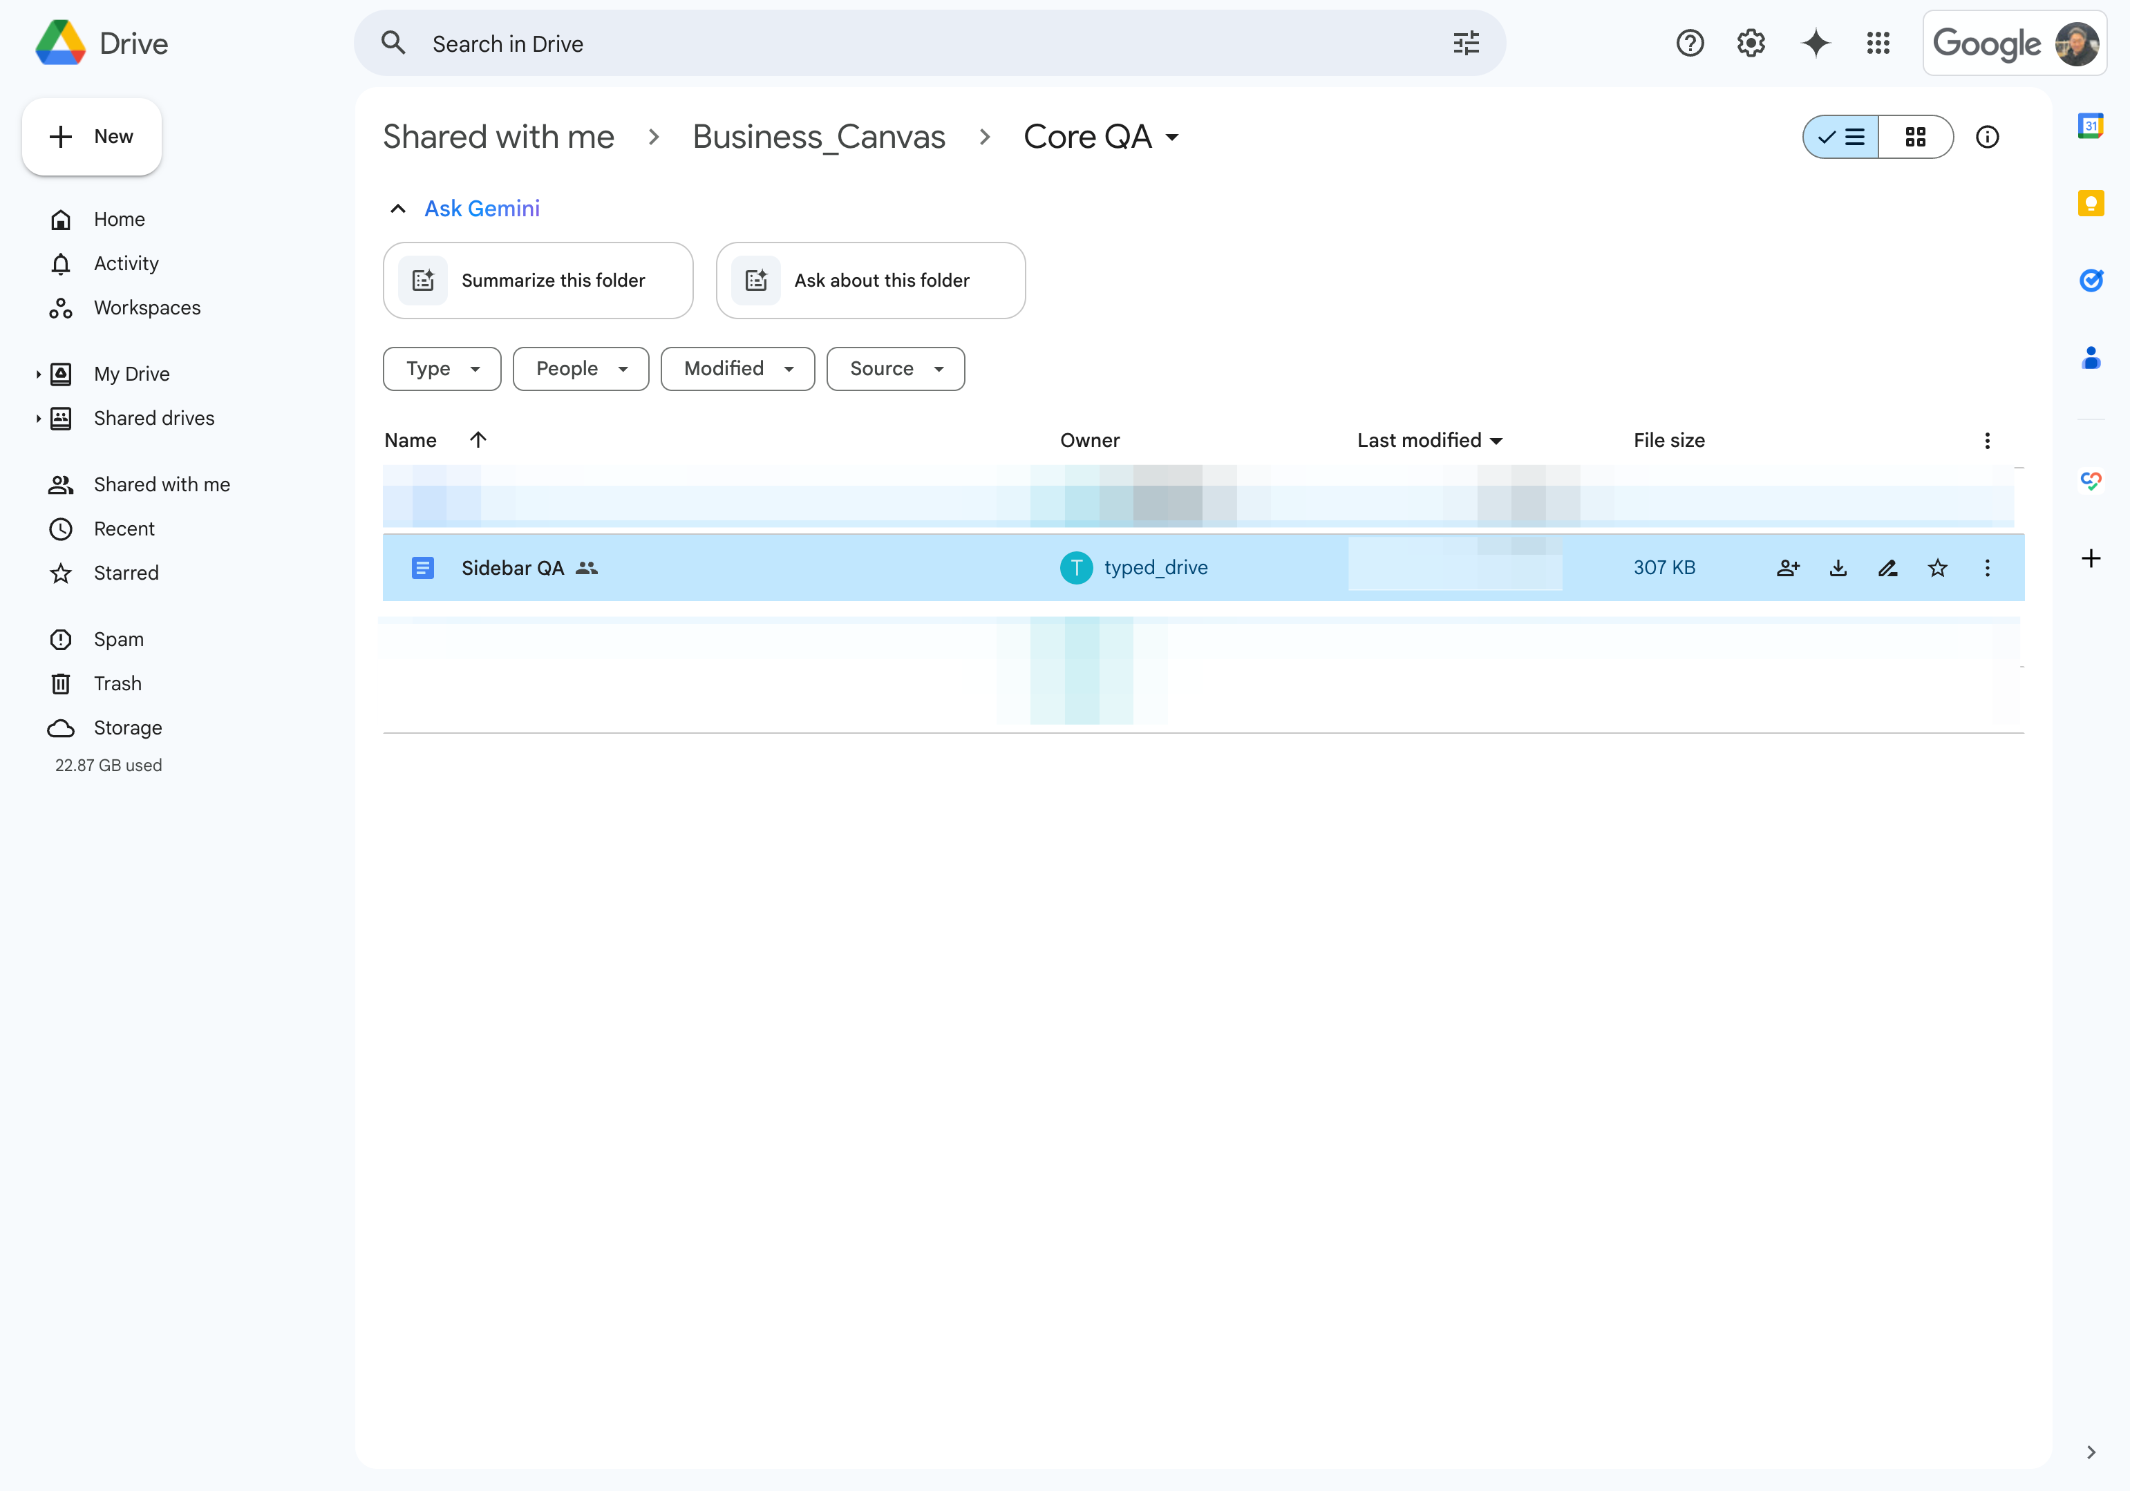Reverse the Name sort direction arrow

(478, 440)
